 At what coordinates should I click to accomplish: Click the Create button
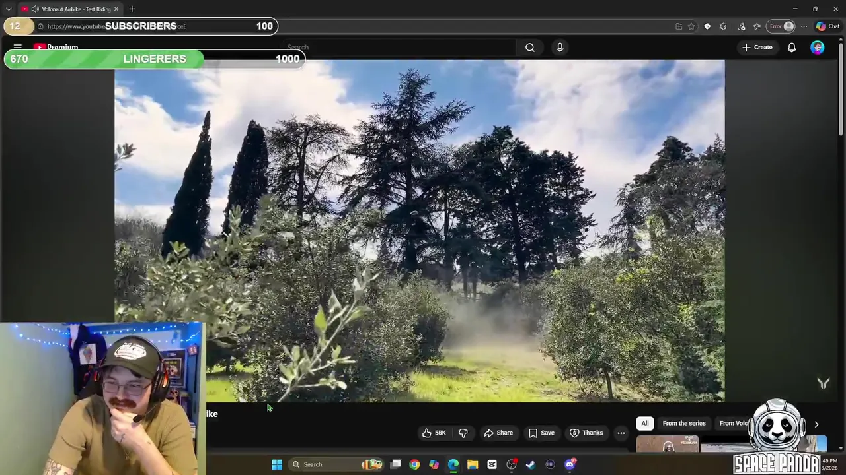click(x=757, y=47)
